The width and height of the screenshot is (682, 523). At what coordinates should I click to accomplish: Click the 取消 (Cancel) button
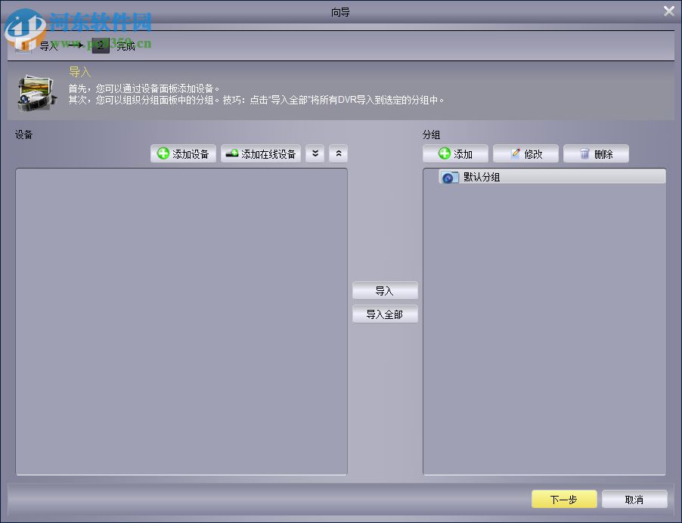635,499
